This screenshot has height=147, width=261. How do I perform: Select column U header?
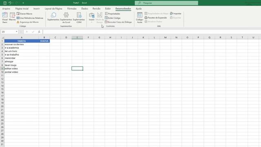(253, 38)
